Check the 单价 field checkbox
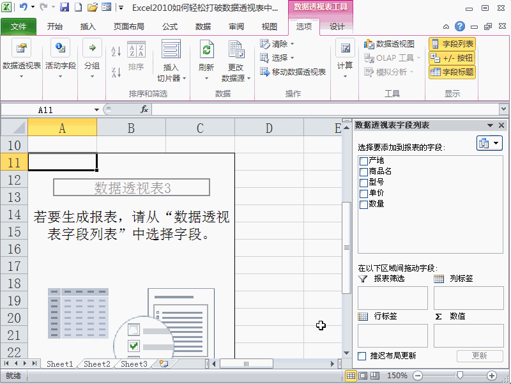Image resolution: width=511 pixels, height=384 pixels. coord(363,194)
